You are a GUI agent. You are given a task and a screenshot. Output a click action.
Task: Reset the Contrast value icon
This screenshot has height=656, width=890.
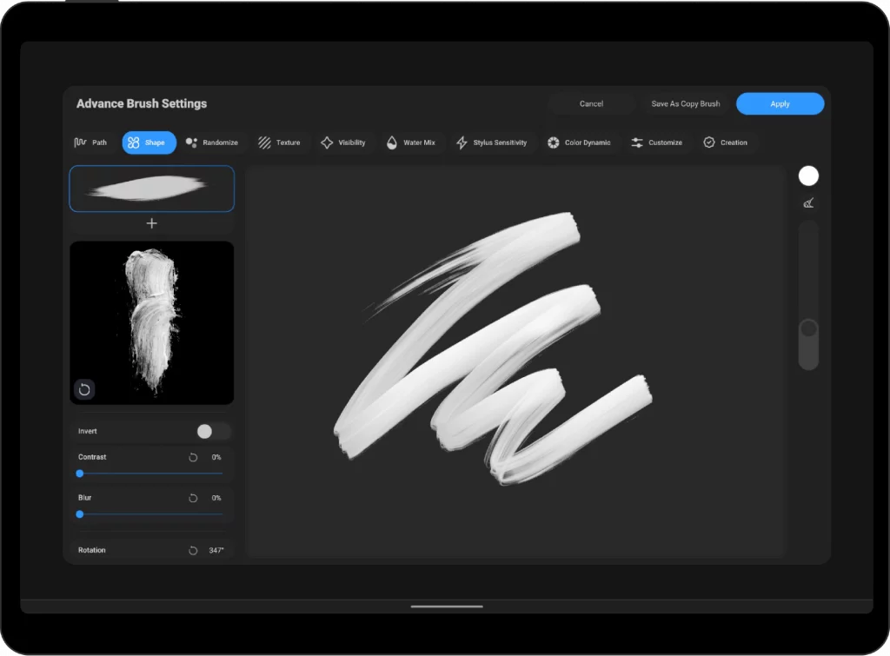pos(193,457)
